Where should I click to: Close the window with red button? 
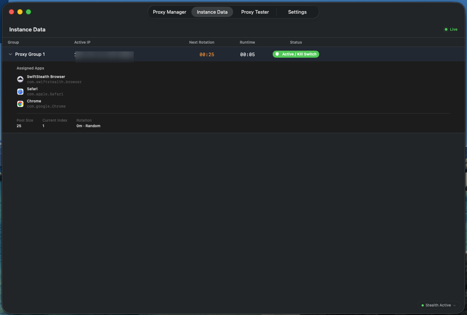pos(11,12)
